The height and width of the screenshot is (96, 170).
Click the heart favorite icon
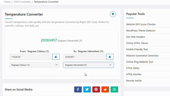pyautogui.click(x=113, y=14)
